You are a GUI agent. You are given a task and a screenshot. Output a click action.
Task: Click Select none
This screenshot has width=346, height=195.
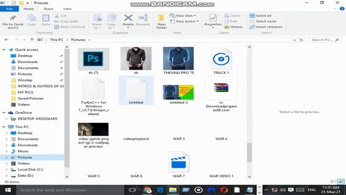pyautogui.click(x=263, y=21)
